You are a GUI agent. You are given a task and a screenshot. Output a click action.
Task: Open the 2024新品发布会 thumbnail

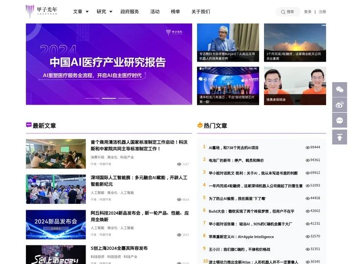click(56, 224)
